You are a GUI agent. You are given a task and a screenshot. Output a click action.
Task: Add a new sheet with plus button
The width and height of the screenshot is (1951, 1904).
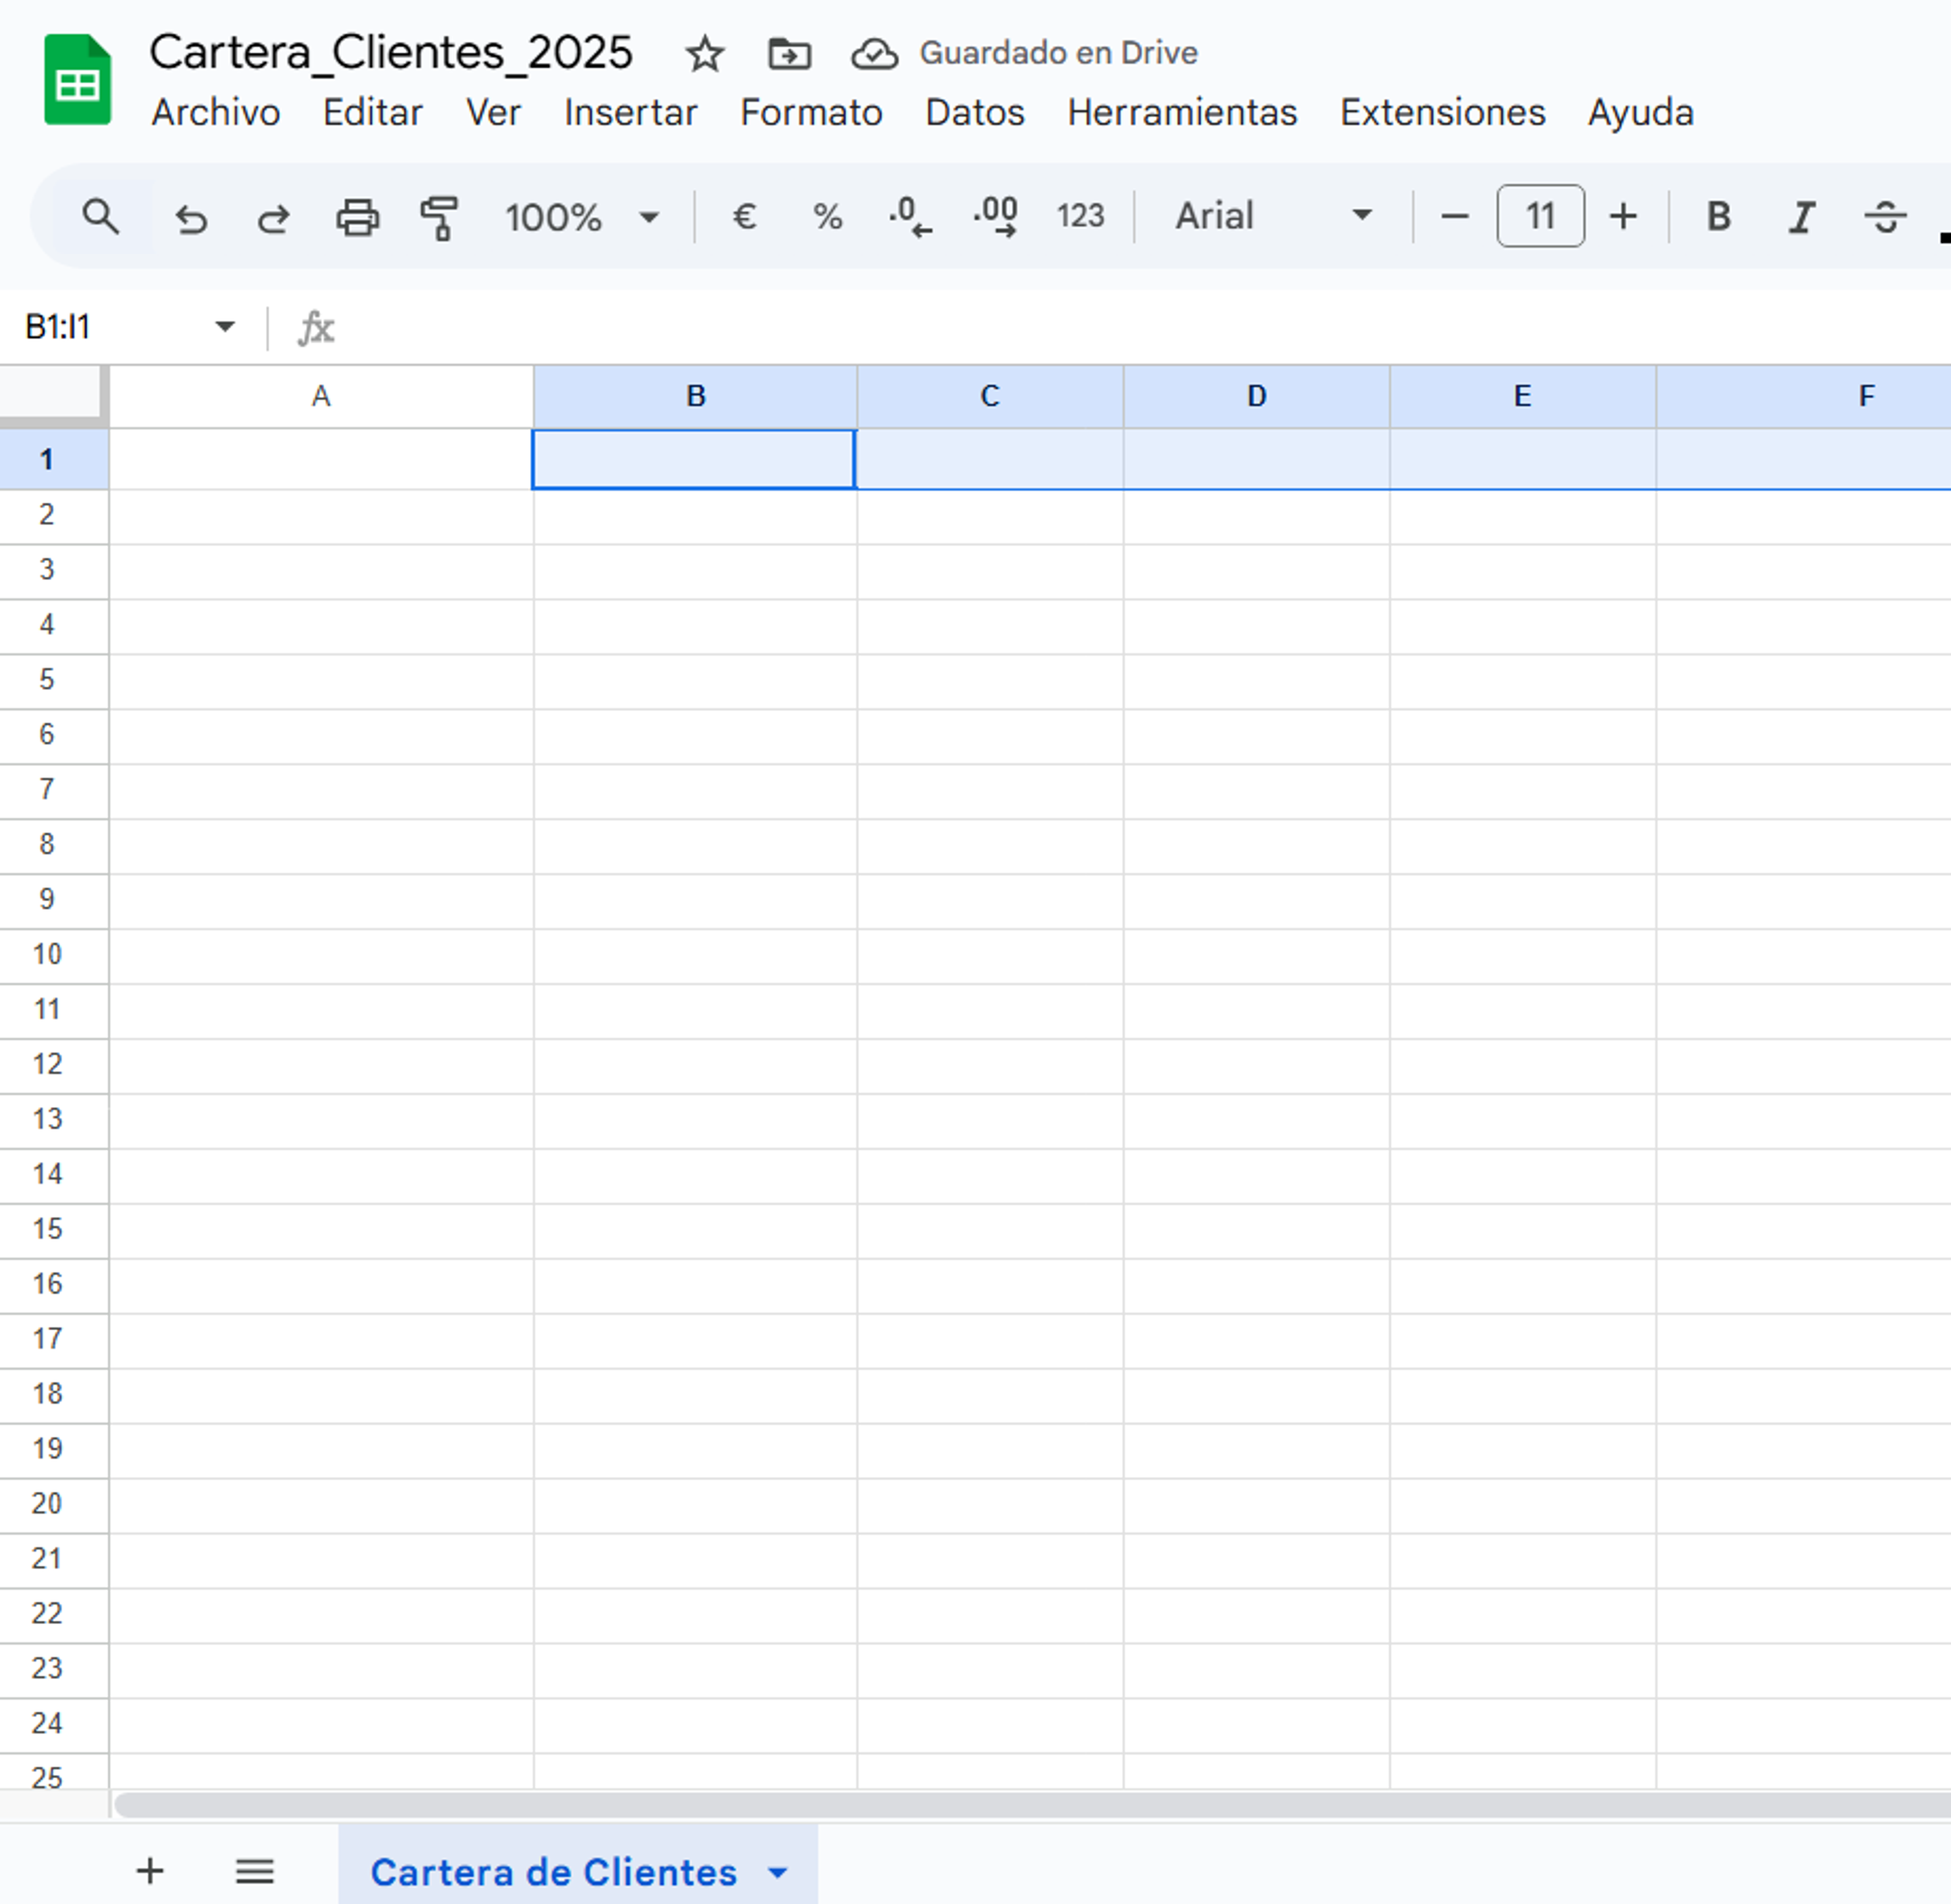click(150, 1871)
